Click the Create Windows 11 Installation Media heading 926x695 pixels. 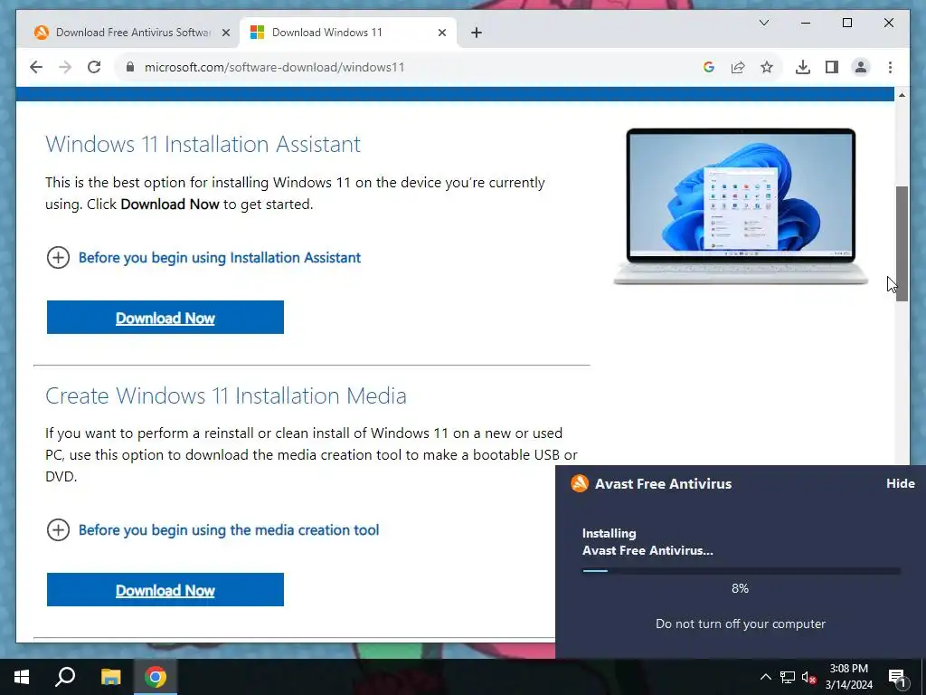(x=226, y=396)
